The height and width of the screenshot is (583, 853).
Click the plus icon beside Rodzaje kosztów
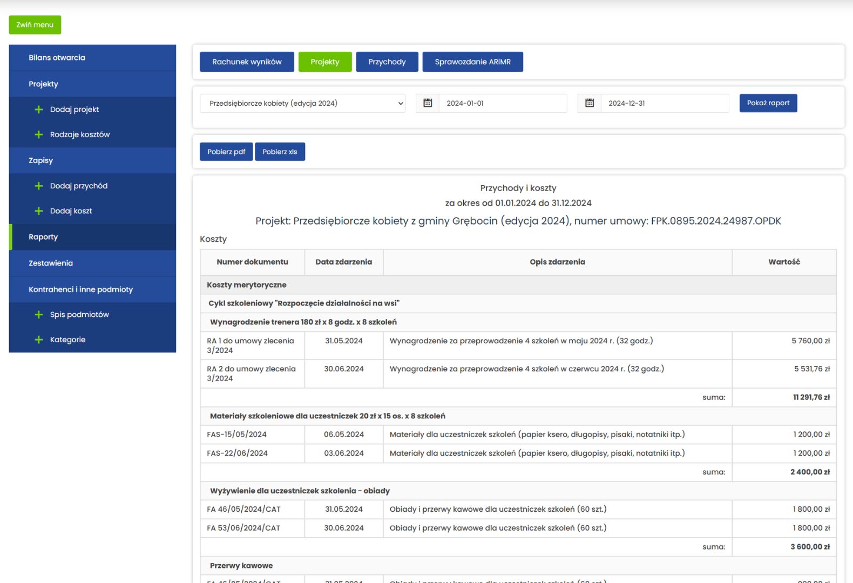[x=39, y=134]
